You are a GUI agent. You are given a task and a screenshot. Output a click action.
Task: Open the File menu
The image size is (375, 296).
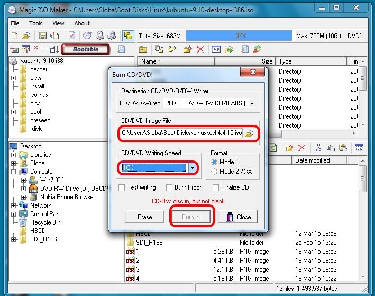(x=15, y=23)
